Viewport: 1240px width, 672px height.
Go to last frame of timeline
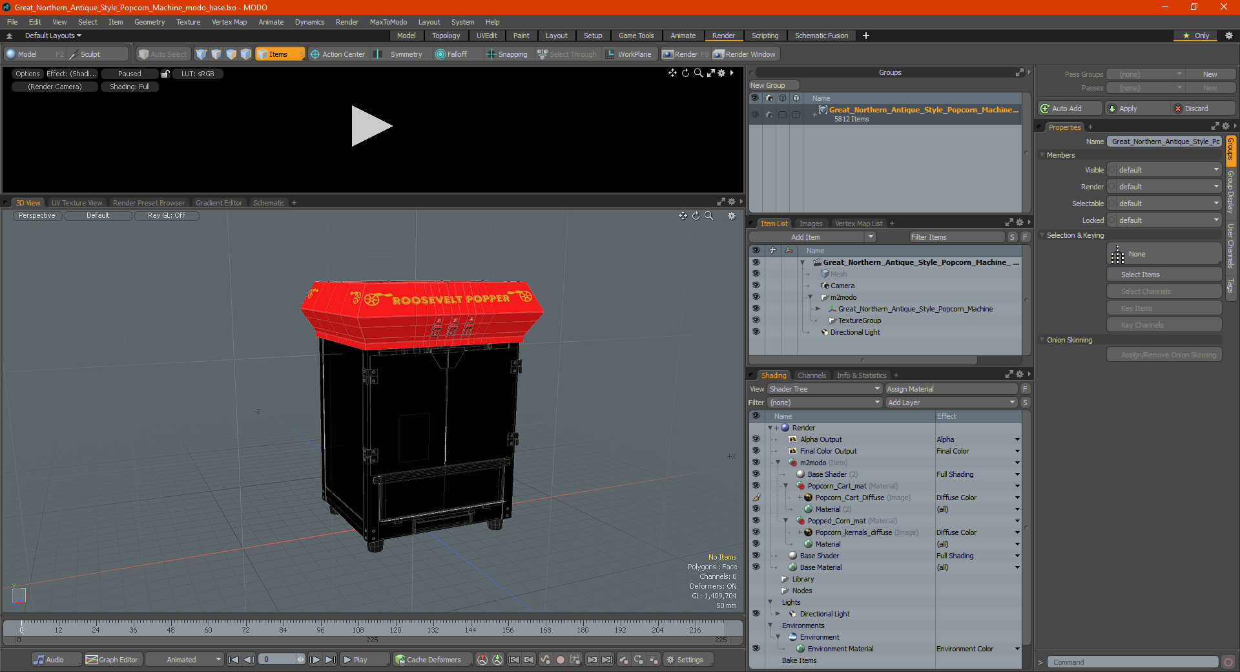point(330,660)
